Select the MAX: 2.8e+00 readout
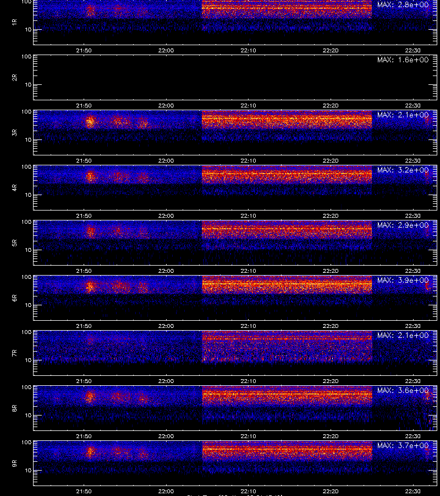440x496 pixels. coord(403,5)
